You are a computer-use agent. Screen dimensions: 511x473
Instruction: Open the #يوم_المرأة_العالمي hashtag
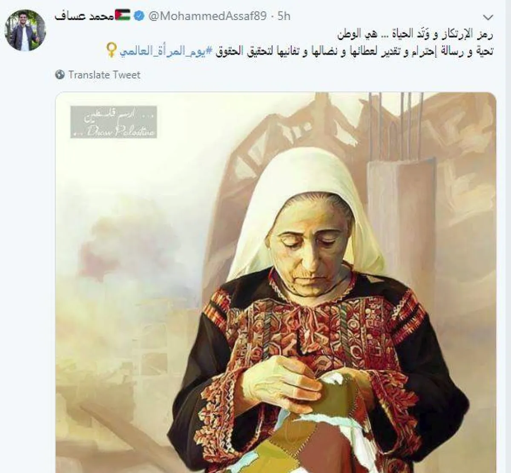[166, 52]
